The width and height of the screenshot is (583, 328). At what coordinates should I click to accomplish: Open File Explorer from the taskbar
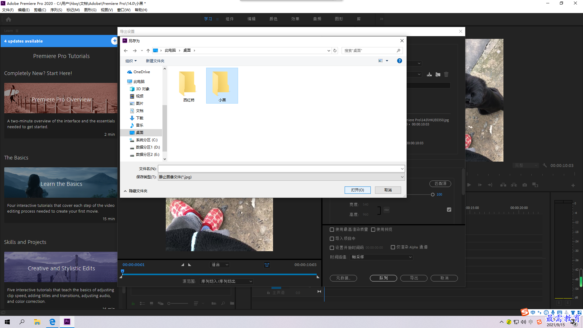click(37, 322)
